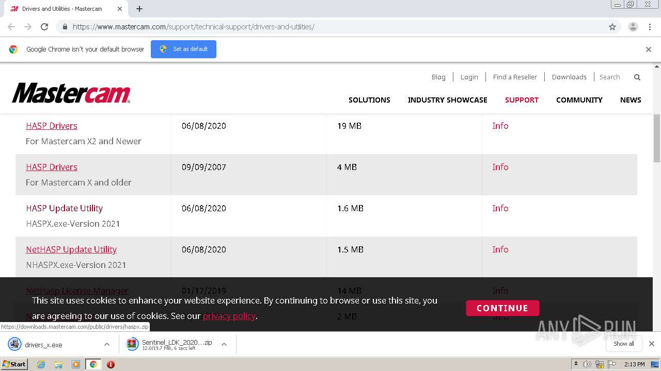Click the Login link
This screenshot has height=371, width=661.
tap(469, 77)
